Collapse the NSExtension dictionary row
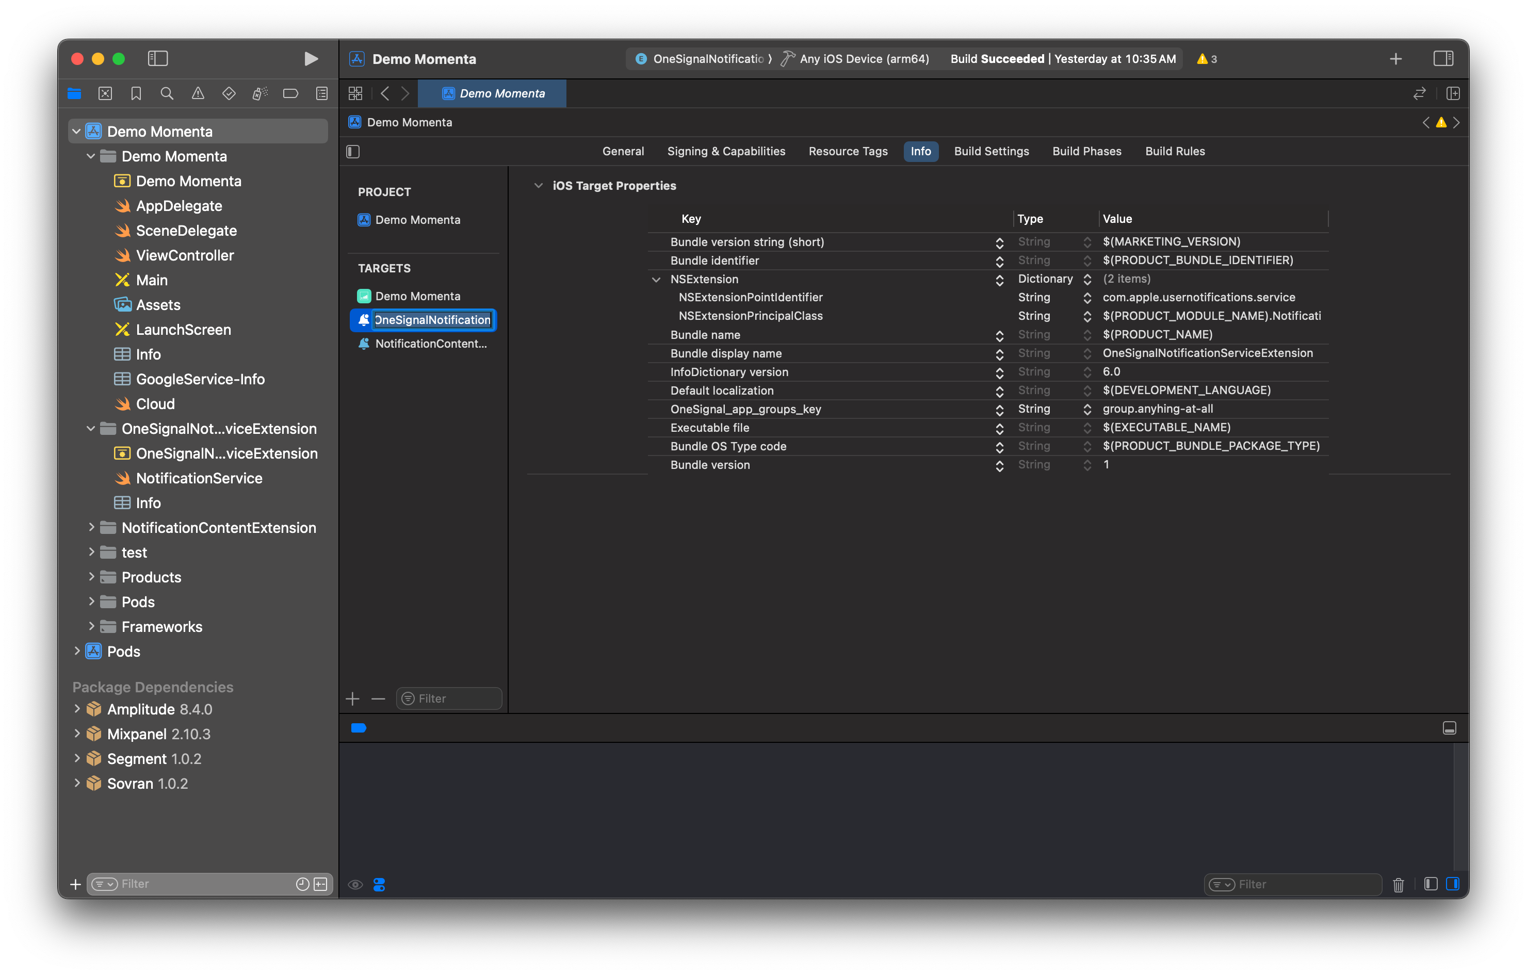The height and width of the screenshot is (975, 1527). coord(656,279)
